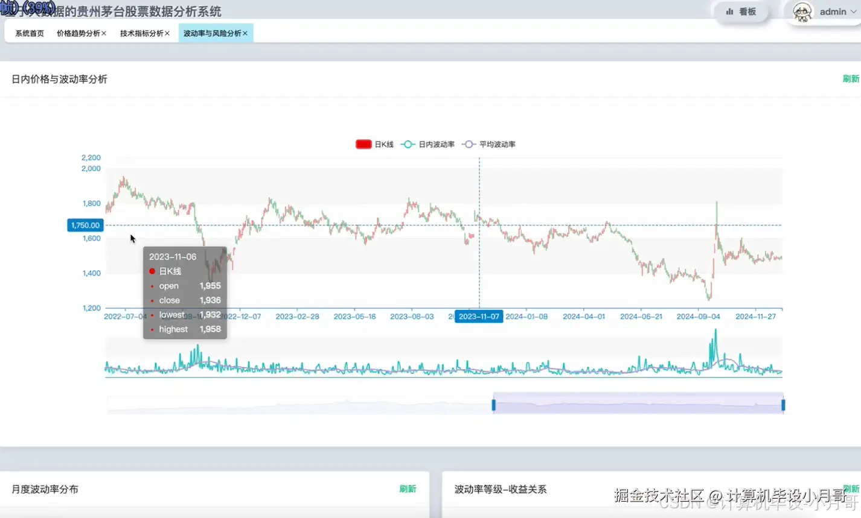Click the 2023-11-07 axis pointer label
Image resolution: width=861 pixels, height=518 pixels.
point(479,317)
